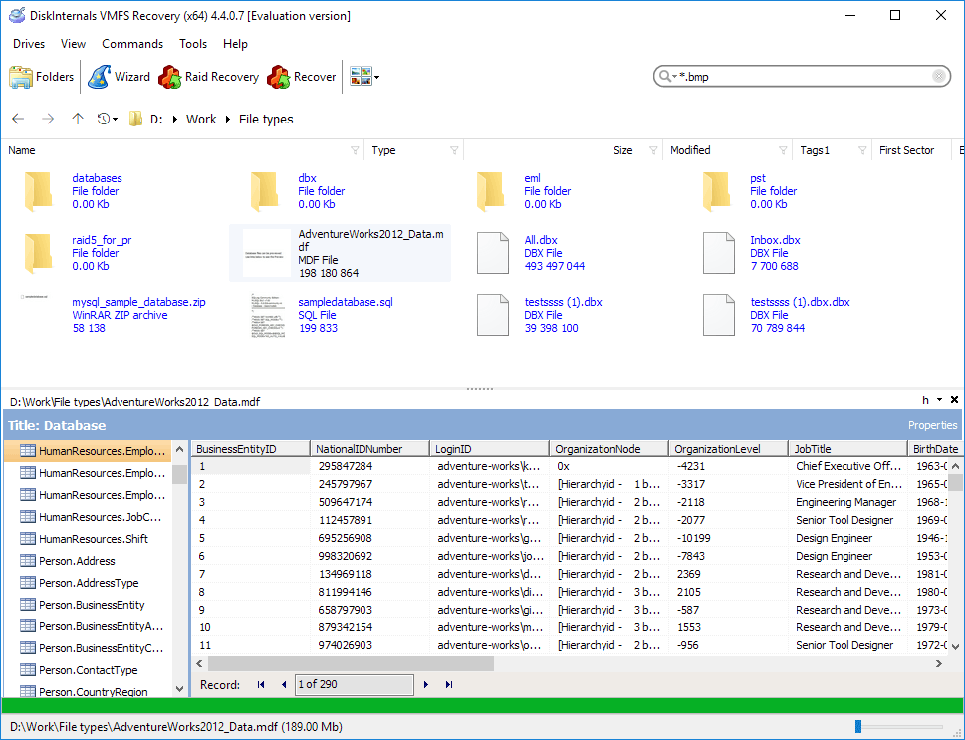Open the Drives menu

pyautogui.click(x=29, y=44)
